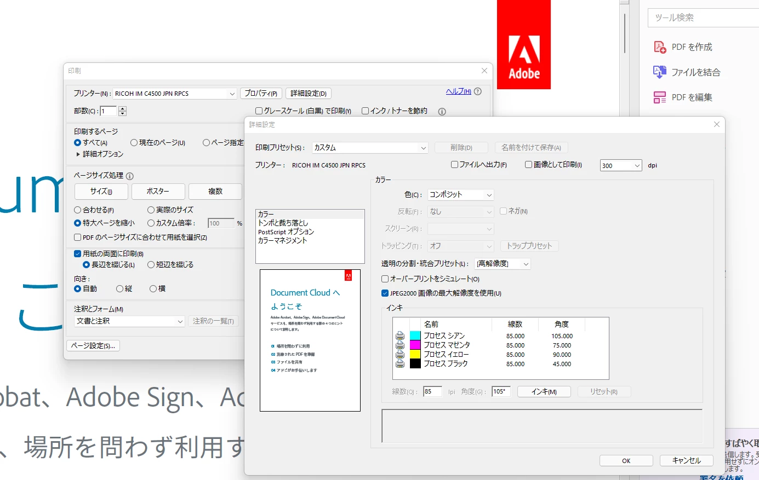Click the help question mark icon next to ヘルプ
The image size is (759, 480).
coord(478,91)
